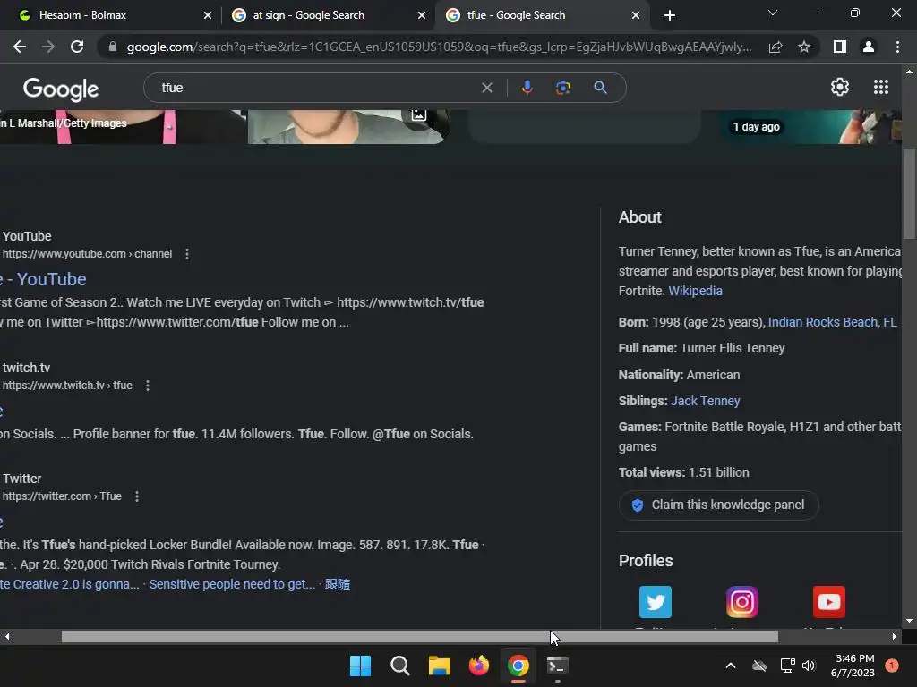The width and height of the screenshot is (917, 687).
Task: Open the Chrome profile menu
Action: [x=869, y=47]
